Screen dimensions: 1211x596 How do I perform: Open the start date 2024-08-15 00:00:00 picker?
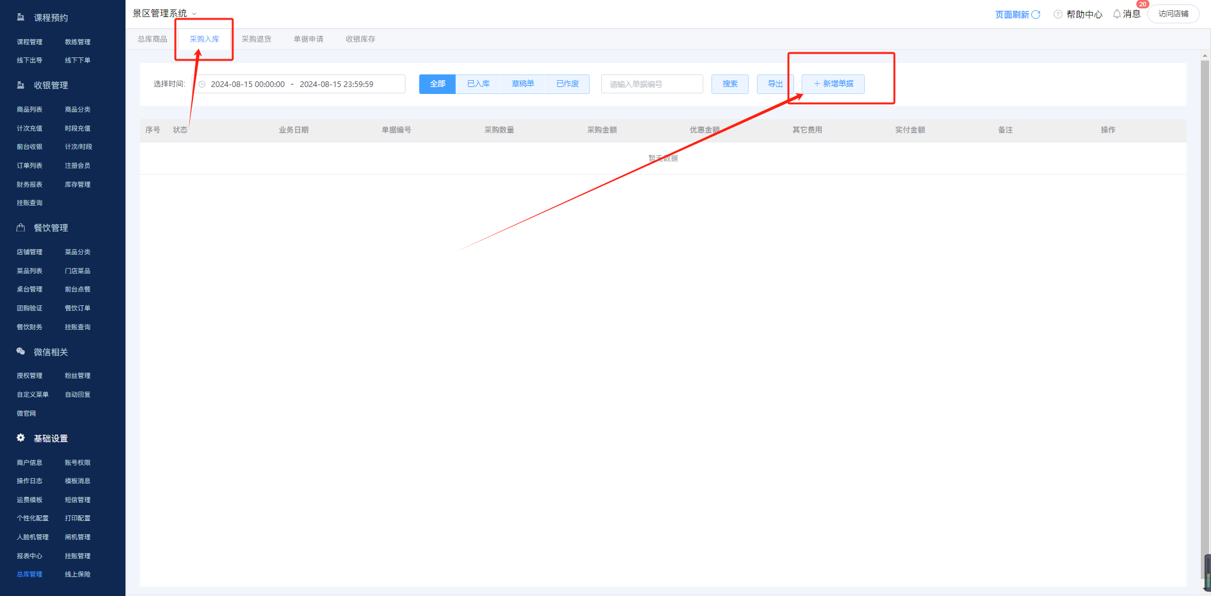coord(247,85)
